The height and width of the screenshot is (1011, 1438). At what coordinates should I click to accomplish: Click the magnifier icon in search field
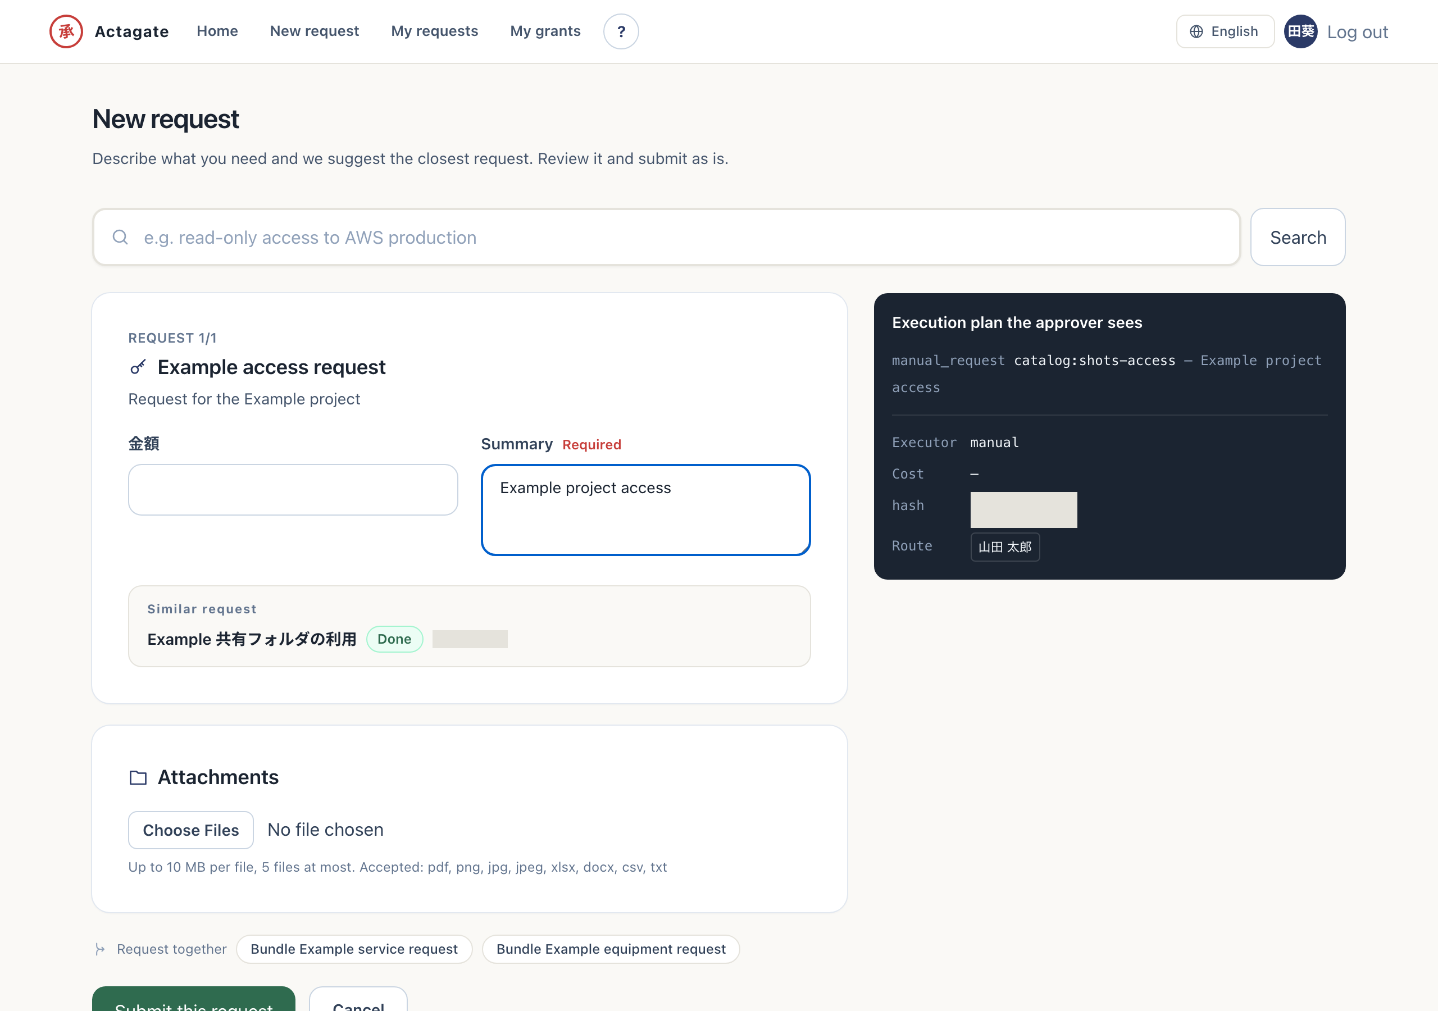tap(120, 237)
